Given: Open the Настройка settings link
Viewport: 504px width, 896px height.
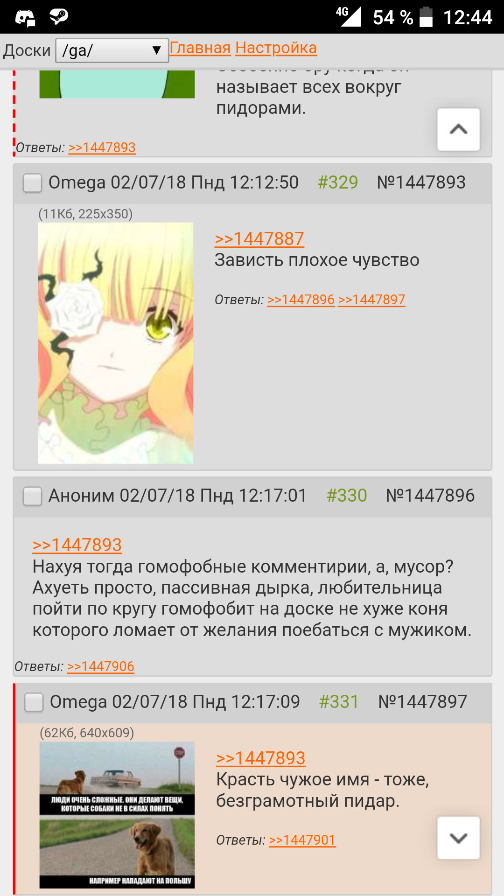Looking at the screenshot, I should pos(276,48).
